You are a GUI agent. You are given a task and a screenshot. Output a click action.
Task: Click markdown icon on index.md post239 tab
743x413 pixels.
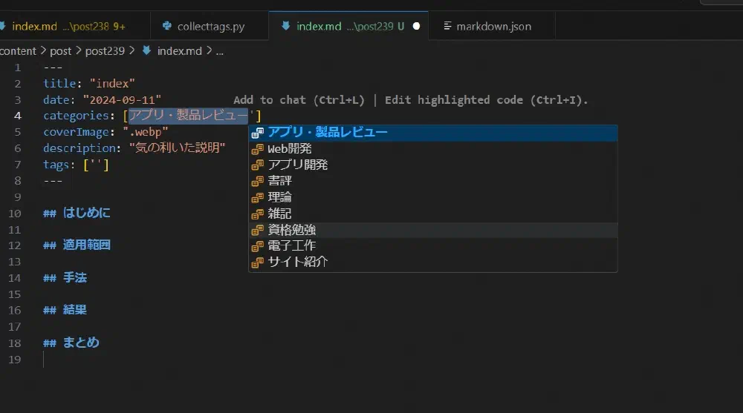[x=285, y=26]
